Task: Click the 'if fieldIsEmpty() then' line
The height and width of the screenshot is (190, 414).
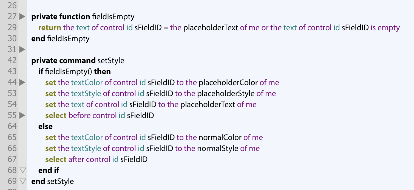Action: pyautogui.click(x=74, y=72)
